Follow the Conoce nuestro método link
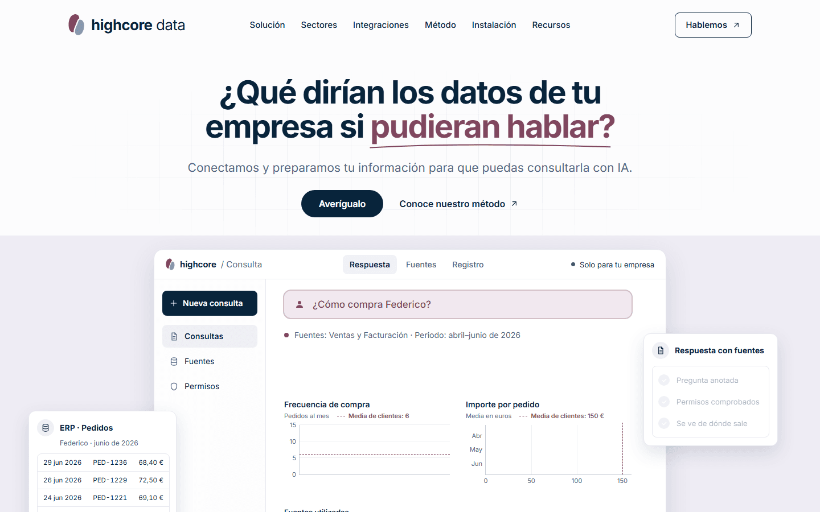Screen dimensions: 820x512 pyautogui.click(x=458, y=204)
